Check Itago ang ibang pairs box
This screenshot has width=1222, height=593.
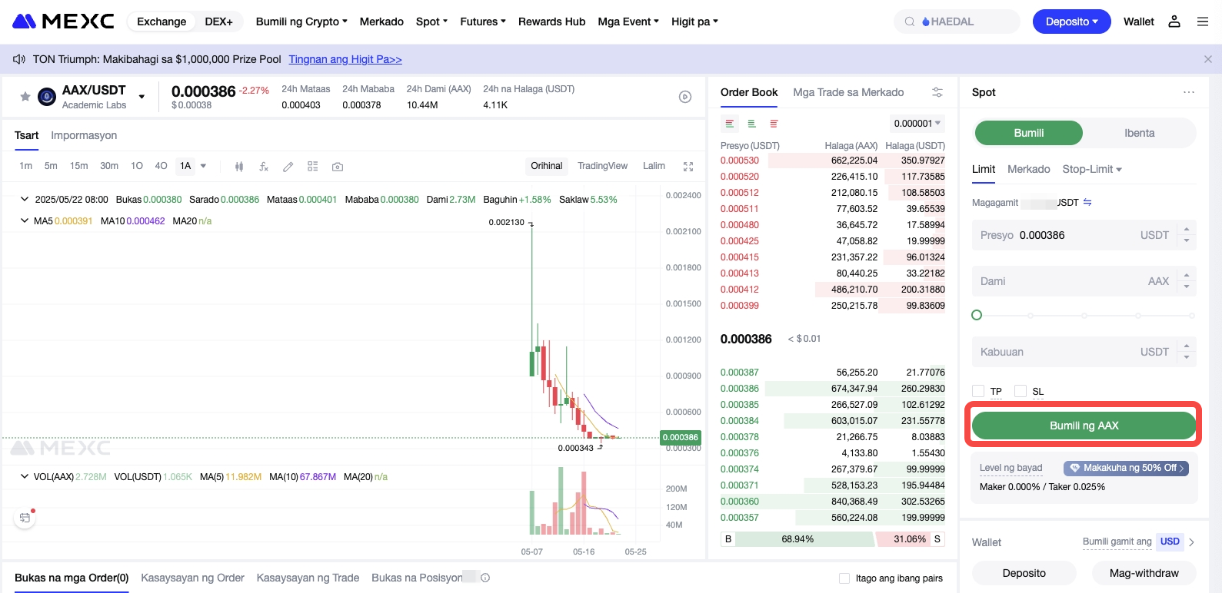844,578
